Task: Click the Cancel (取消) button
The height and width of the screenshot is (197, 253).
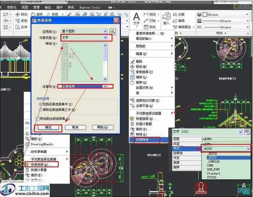Action: pos(75,128)
